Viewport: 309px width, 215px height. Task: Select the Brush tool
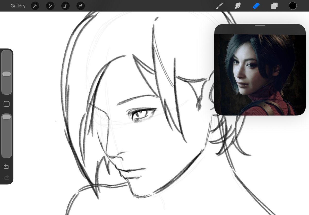click(219, 6)
